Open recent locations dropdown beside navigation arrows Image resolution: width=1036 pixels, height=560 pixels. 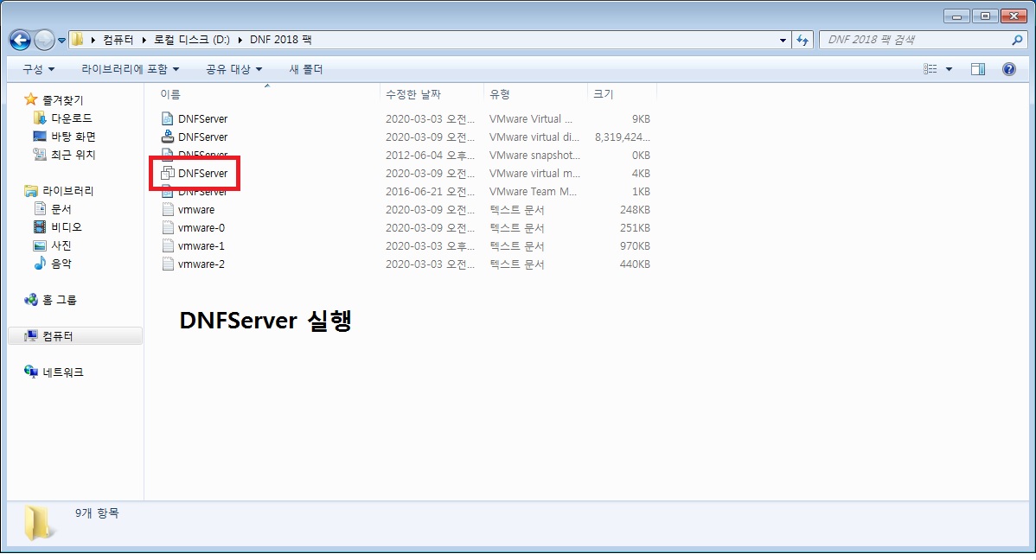coord(61,41)
